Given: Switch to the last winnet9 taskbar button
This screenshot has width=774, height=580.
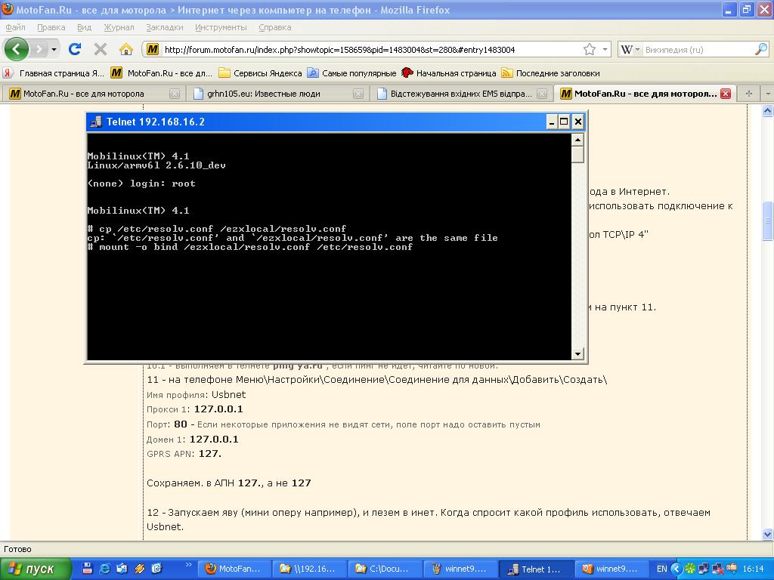Looking at the screenshot, I should click(x=611, y=569).
